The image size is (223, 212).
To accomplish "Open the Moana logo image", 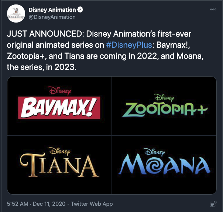I will coord(164,165).
